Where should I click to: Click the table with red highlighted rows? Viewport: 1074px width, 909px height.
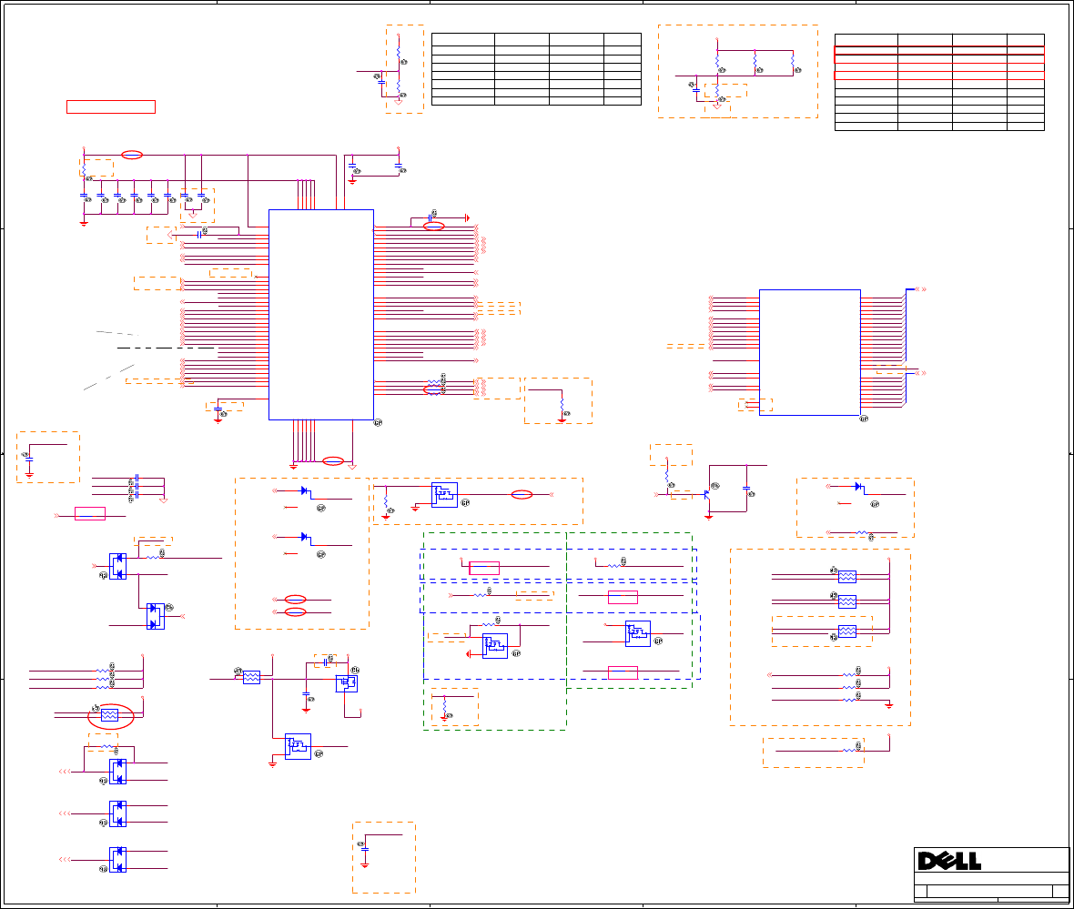(939, 82)
